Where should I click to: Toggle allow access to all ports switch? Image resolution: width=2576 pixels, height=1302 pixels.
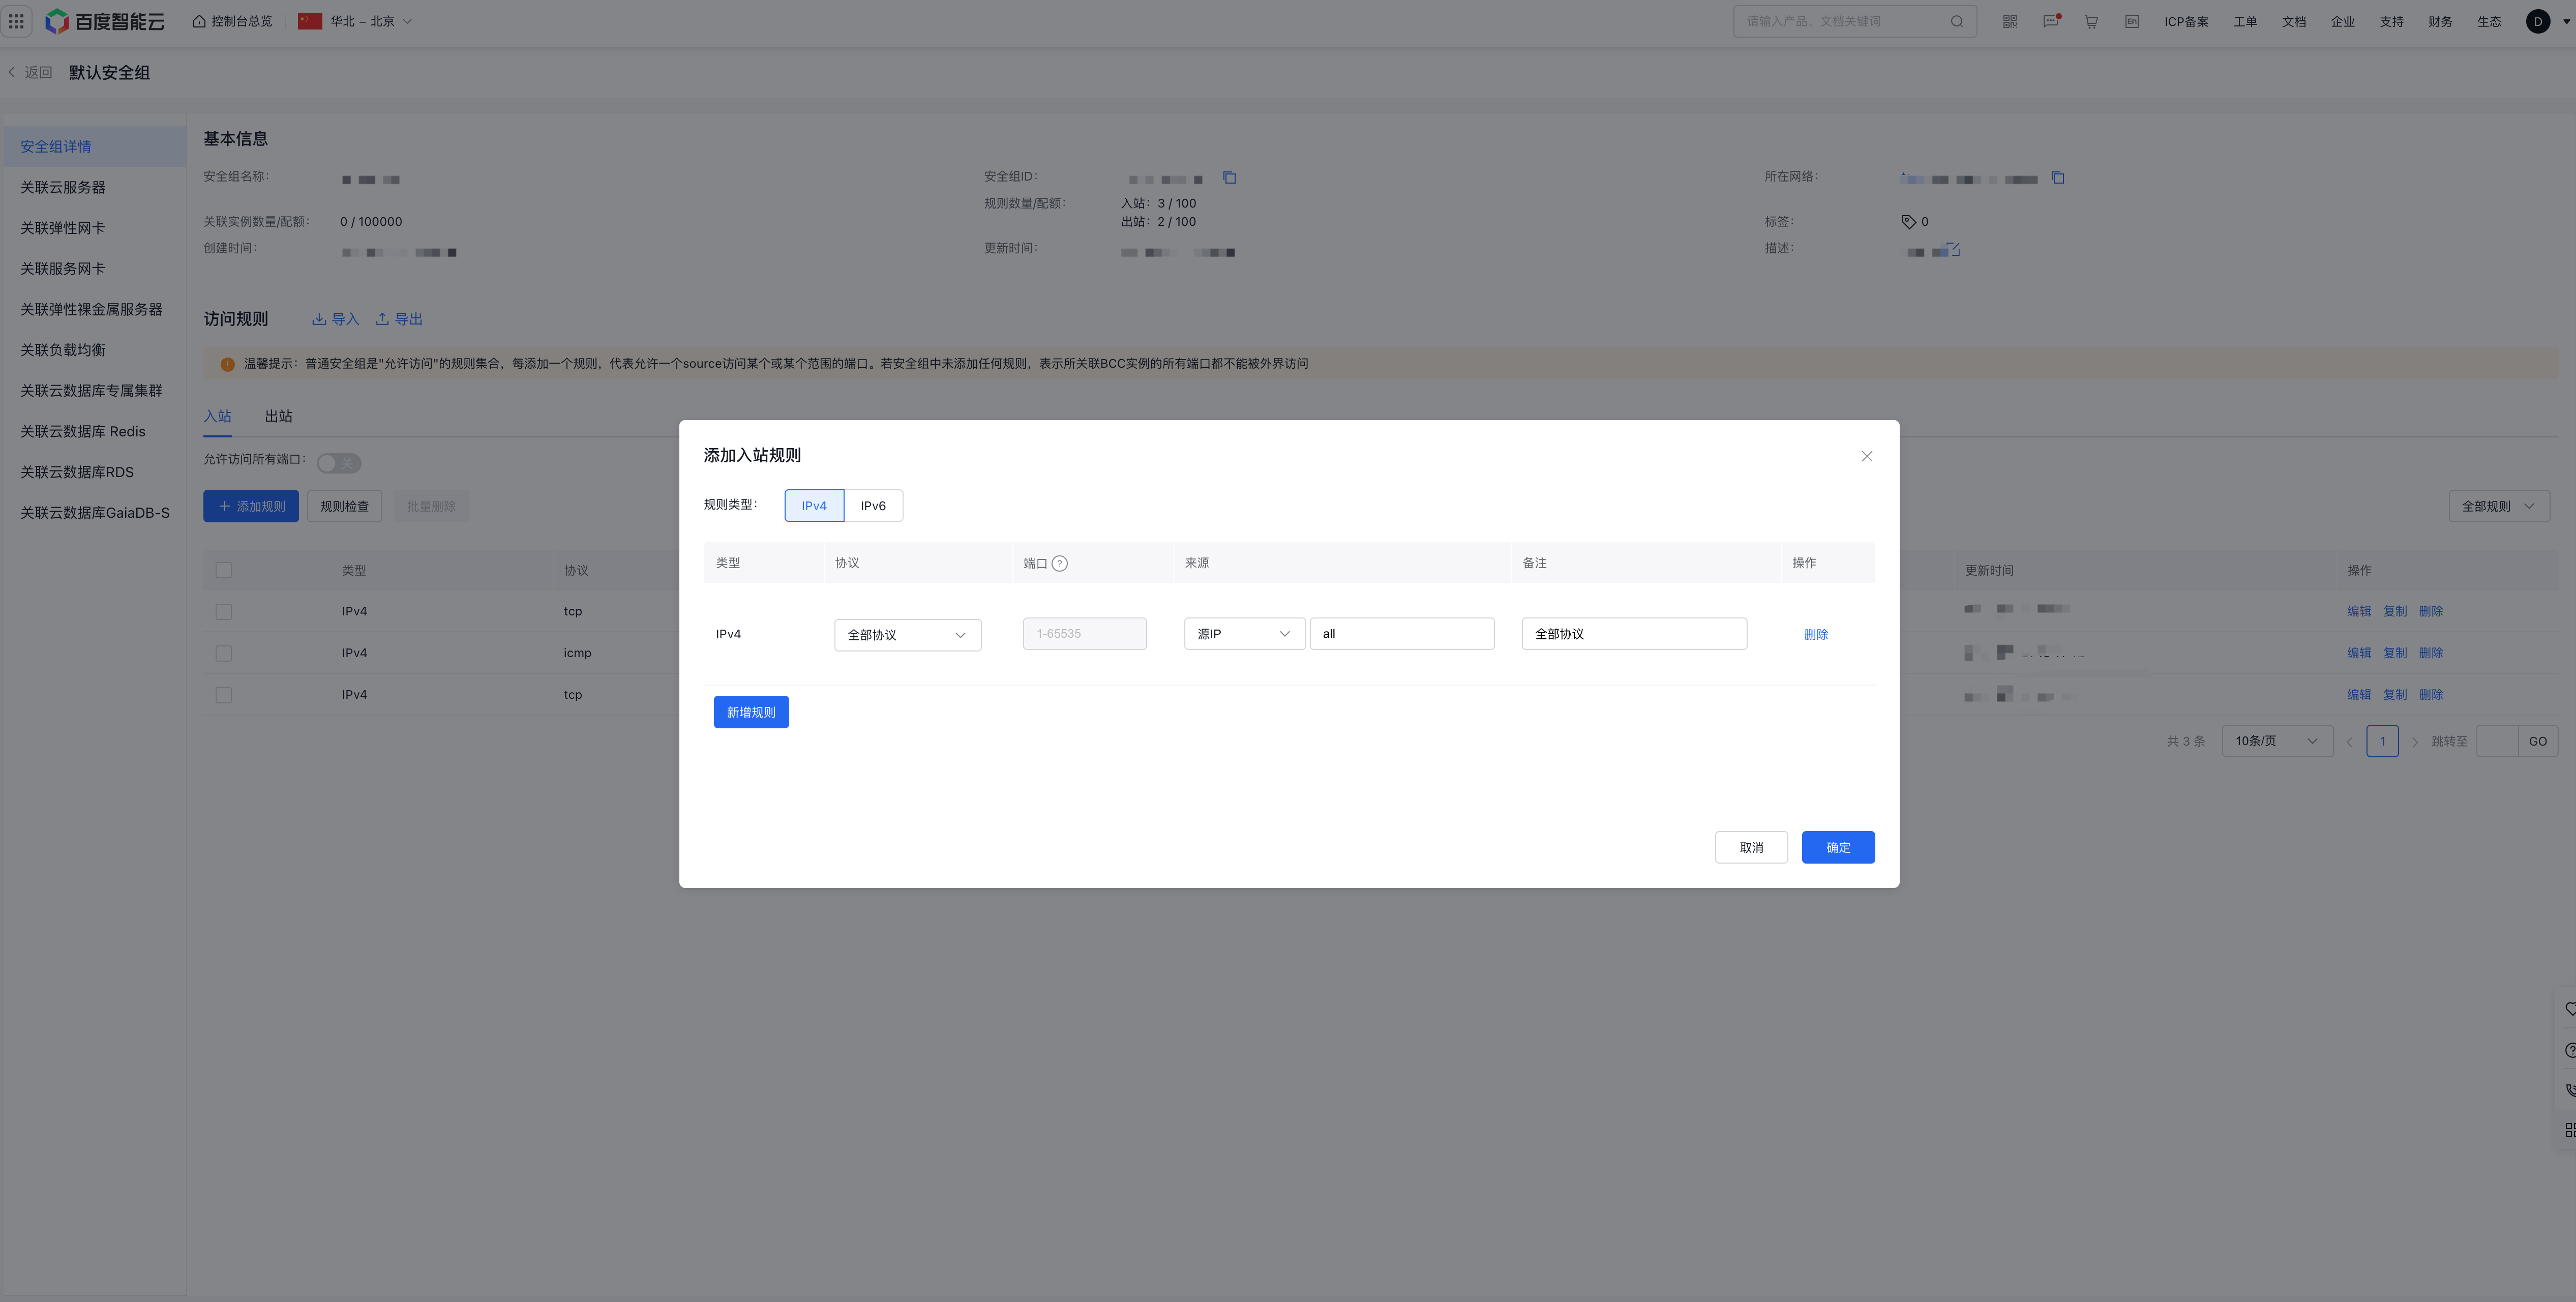click(x=338, y=463)
